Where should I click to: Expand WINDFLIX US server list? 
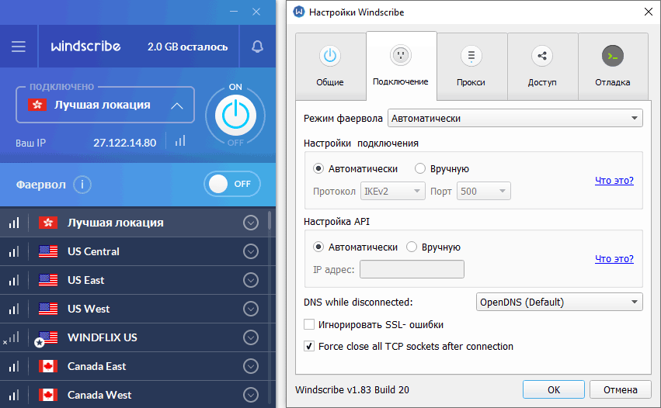coord(251,337)
